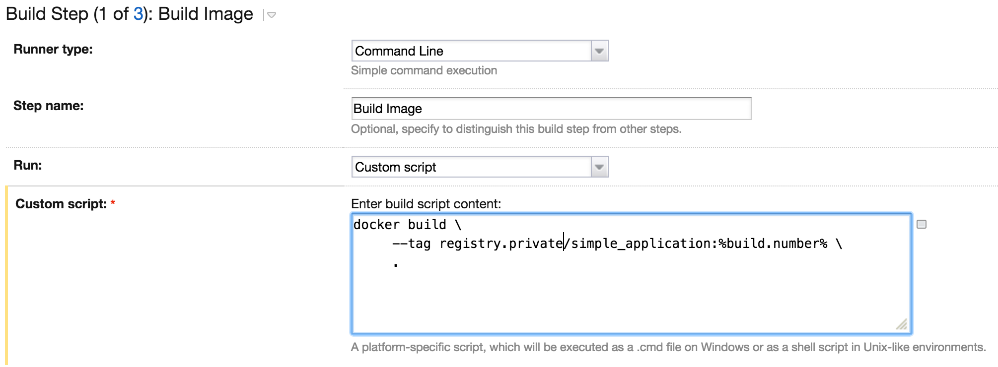Grab the resize handle of the script textarea
998x367 pixels.
[x=902, y=324]
